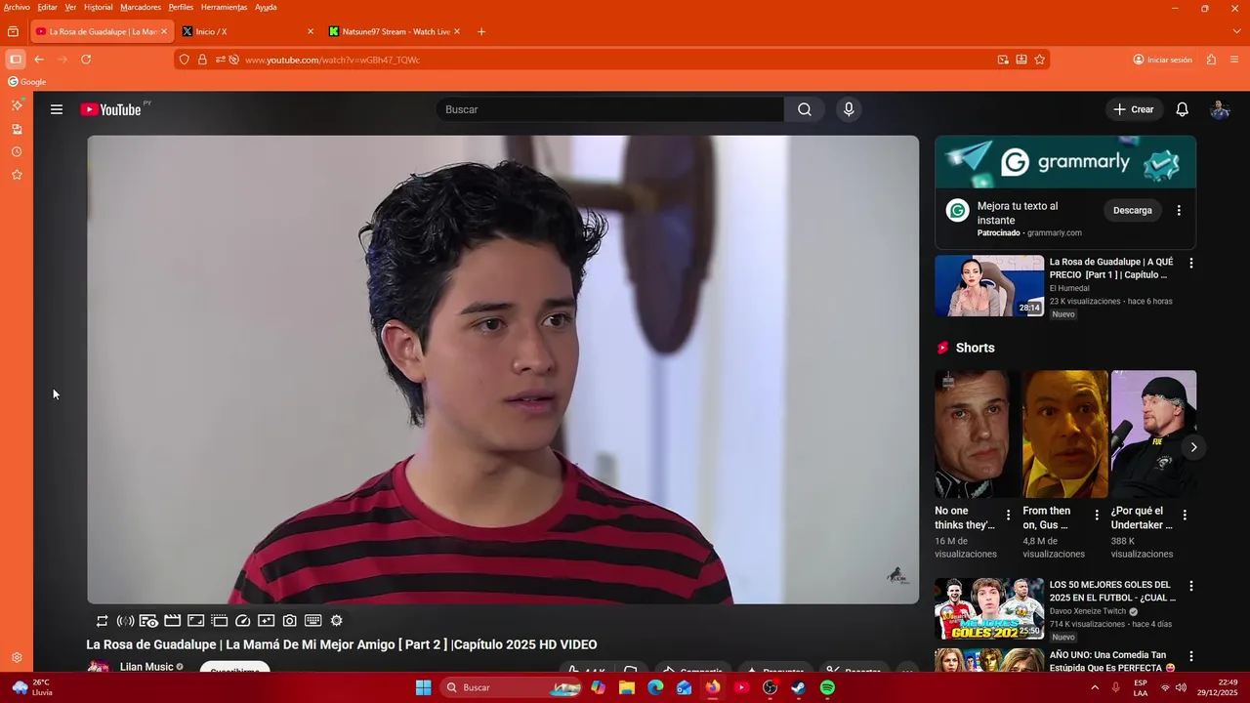
Task: Open options for 'Por qué el Undertaker' short
Action: (x=1185, y=516)
